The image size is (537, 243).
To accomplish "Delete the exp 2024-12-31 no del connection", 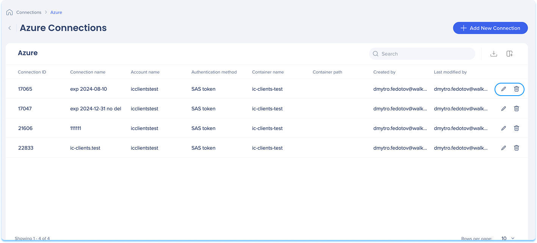I will click(516, 108).
